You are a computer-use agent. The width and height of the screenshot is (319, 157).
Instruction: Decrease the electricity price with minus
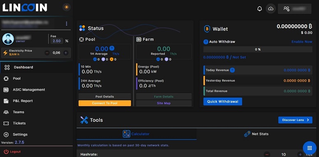pyautogui.click(x=47, y=53)
